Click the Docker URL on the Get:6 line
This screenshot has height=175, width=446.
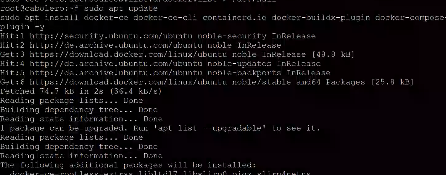coord(128,82)
